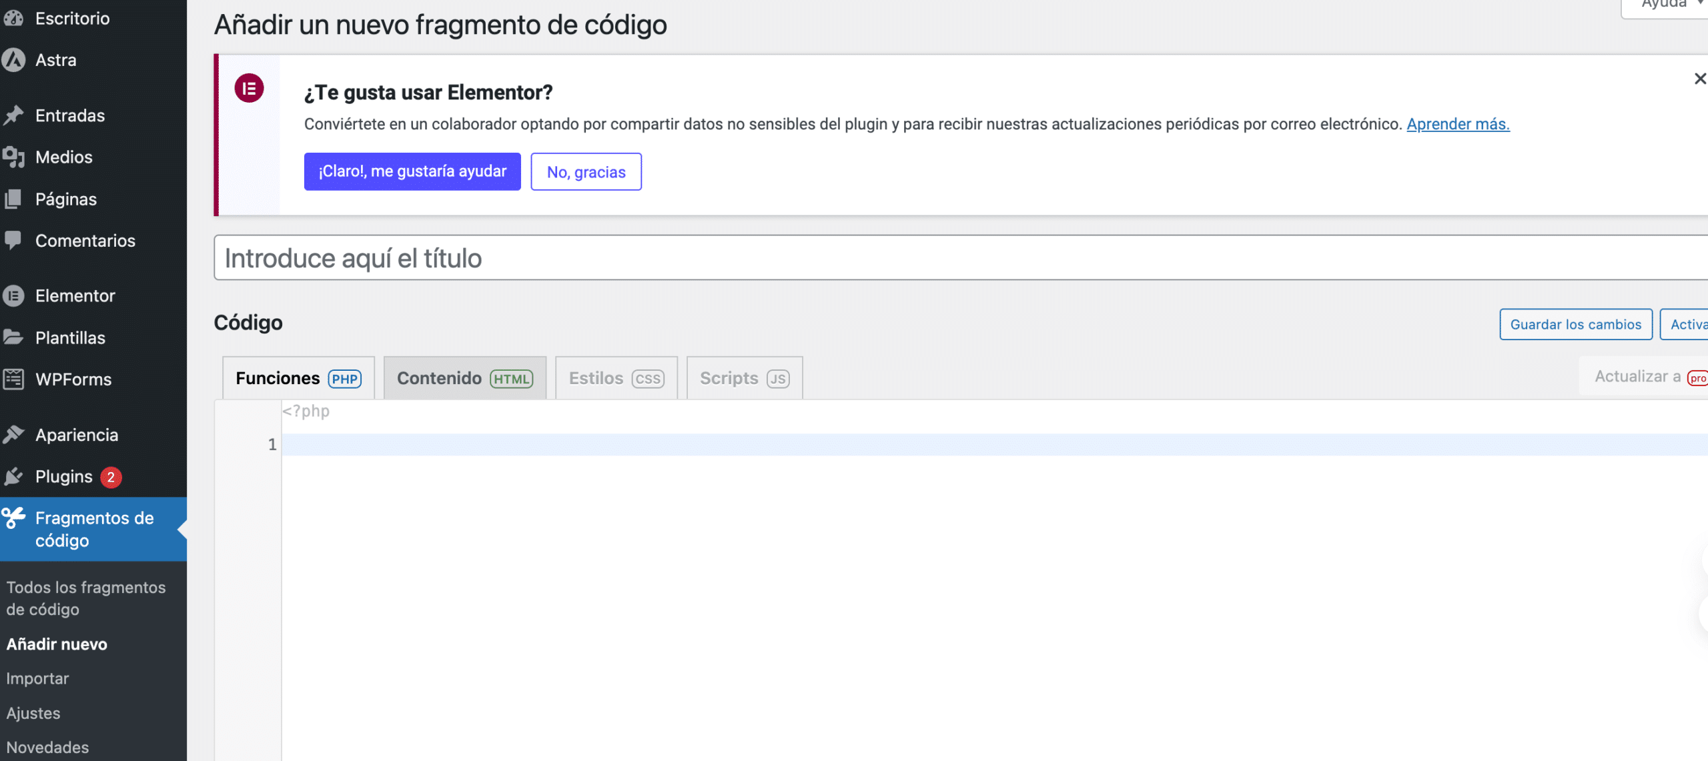Click the No, gracias button
This screenshot has height=761, width=1708.
pyautogui.click(x=586, y=171)
